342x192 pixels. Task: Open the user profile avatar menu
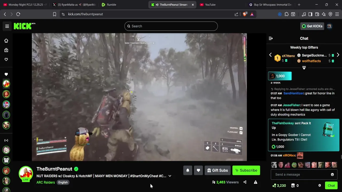(329, 26)
